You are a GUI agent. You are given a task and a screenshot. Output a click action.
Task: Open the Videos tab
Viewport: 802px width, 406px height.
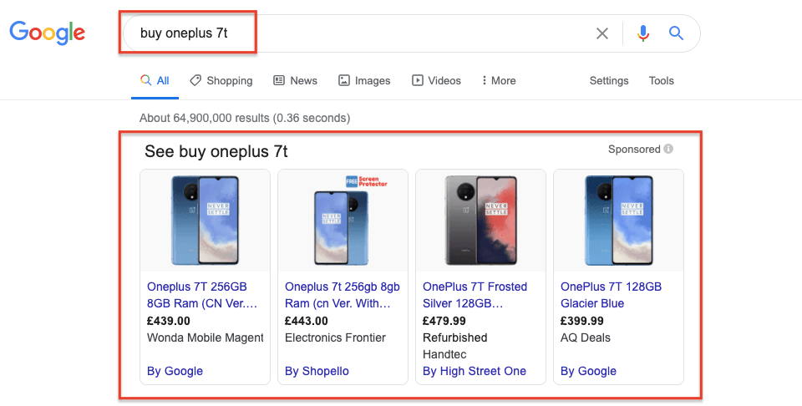click(x=436, y=81)
